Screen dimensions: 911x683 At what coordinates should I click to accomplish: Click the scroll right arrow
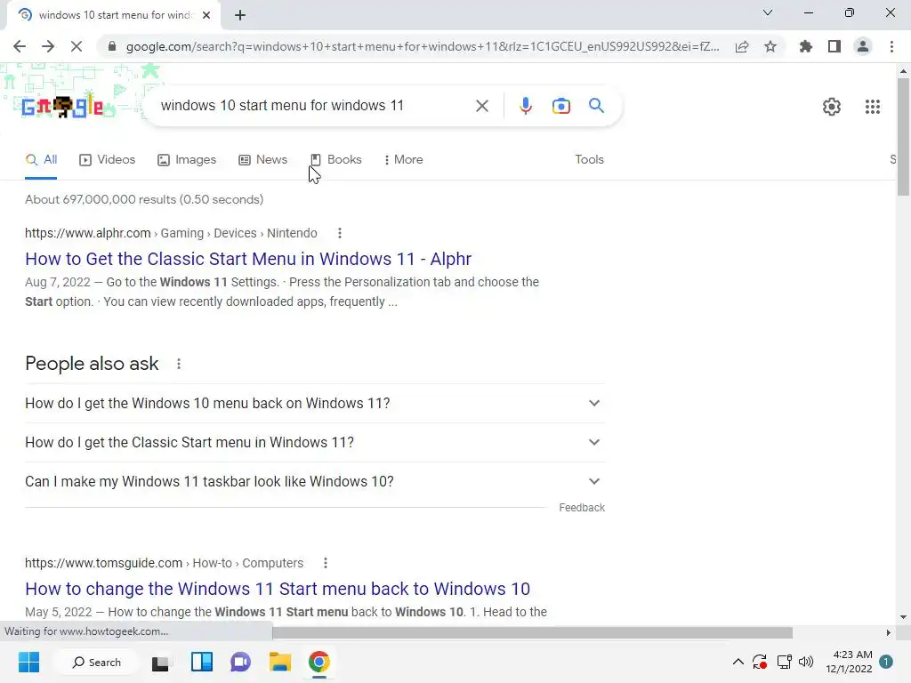click(x=889, y=632)
